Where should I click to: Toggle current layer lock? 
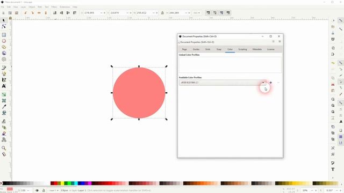[x=44, y=190]
